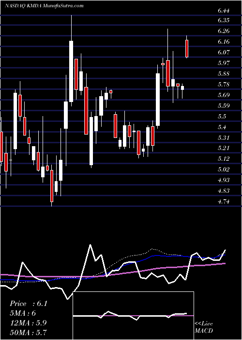Click the tall white candle peaking above 6.44
This screenshot has height=340, width=242.
tap(71, 61)
